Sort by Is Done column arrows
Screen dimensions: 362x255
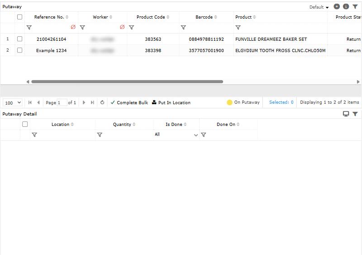point(185,125)
